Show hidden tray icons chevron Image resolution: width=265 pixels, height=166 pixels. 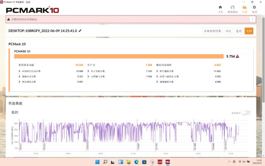tap(229, 162)
